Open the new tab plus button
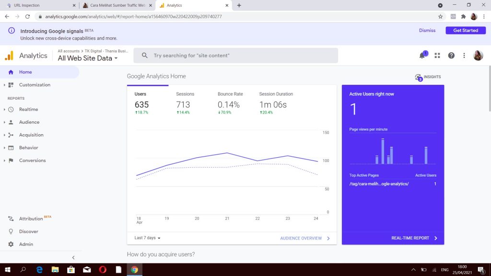Viewport: 491px width, 276px height. pos(239,5)
